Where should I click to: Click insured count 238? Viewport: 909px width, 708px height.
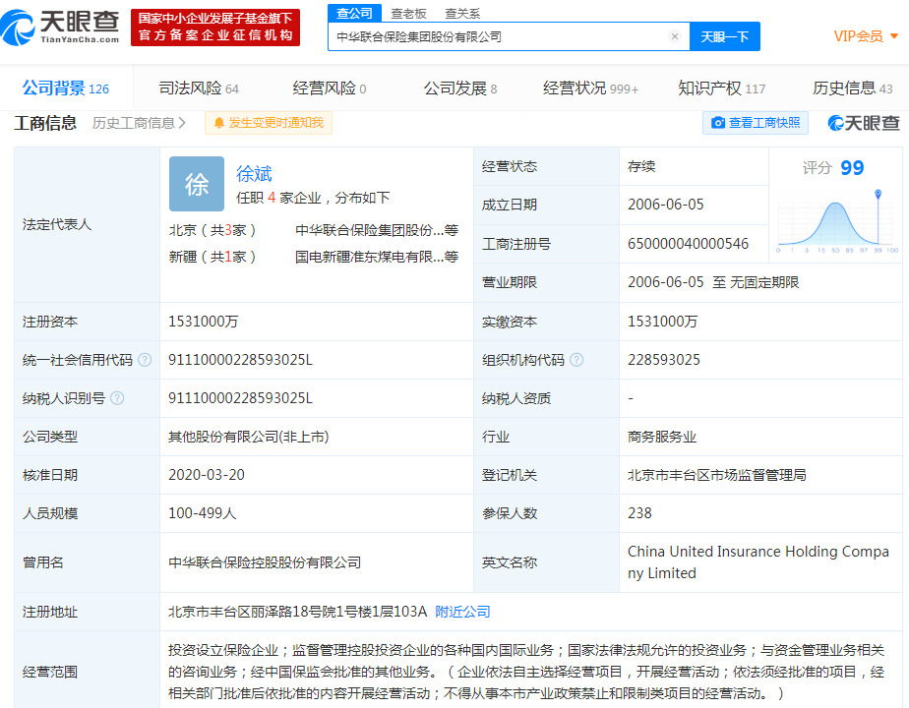click(x=639, y=513)
